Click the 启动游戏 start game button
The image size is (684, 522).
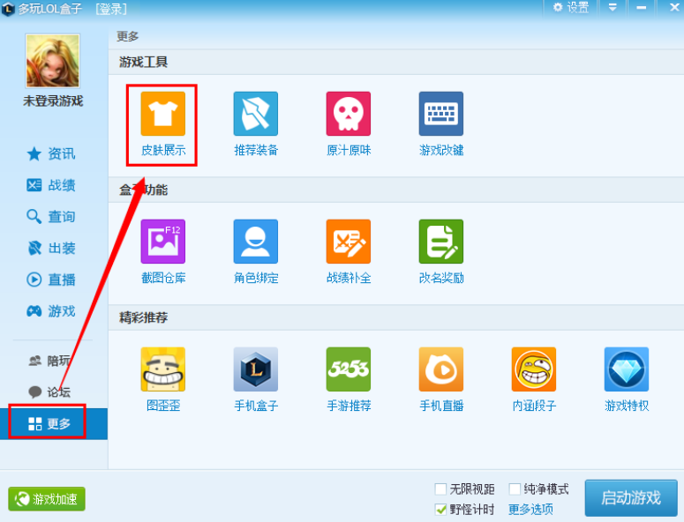[631, 497]
